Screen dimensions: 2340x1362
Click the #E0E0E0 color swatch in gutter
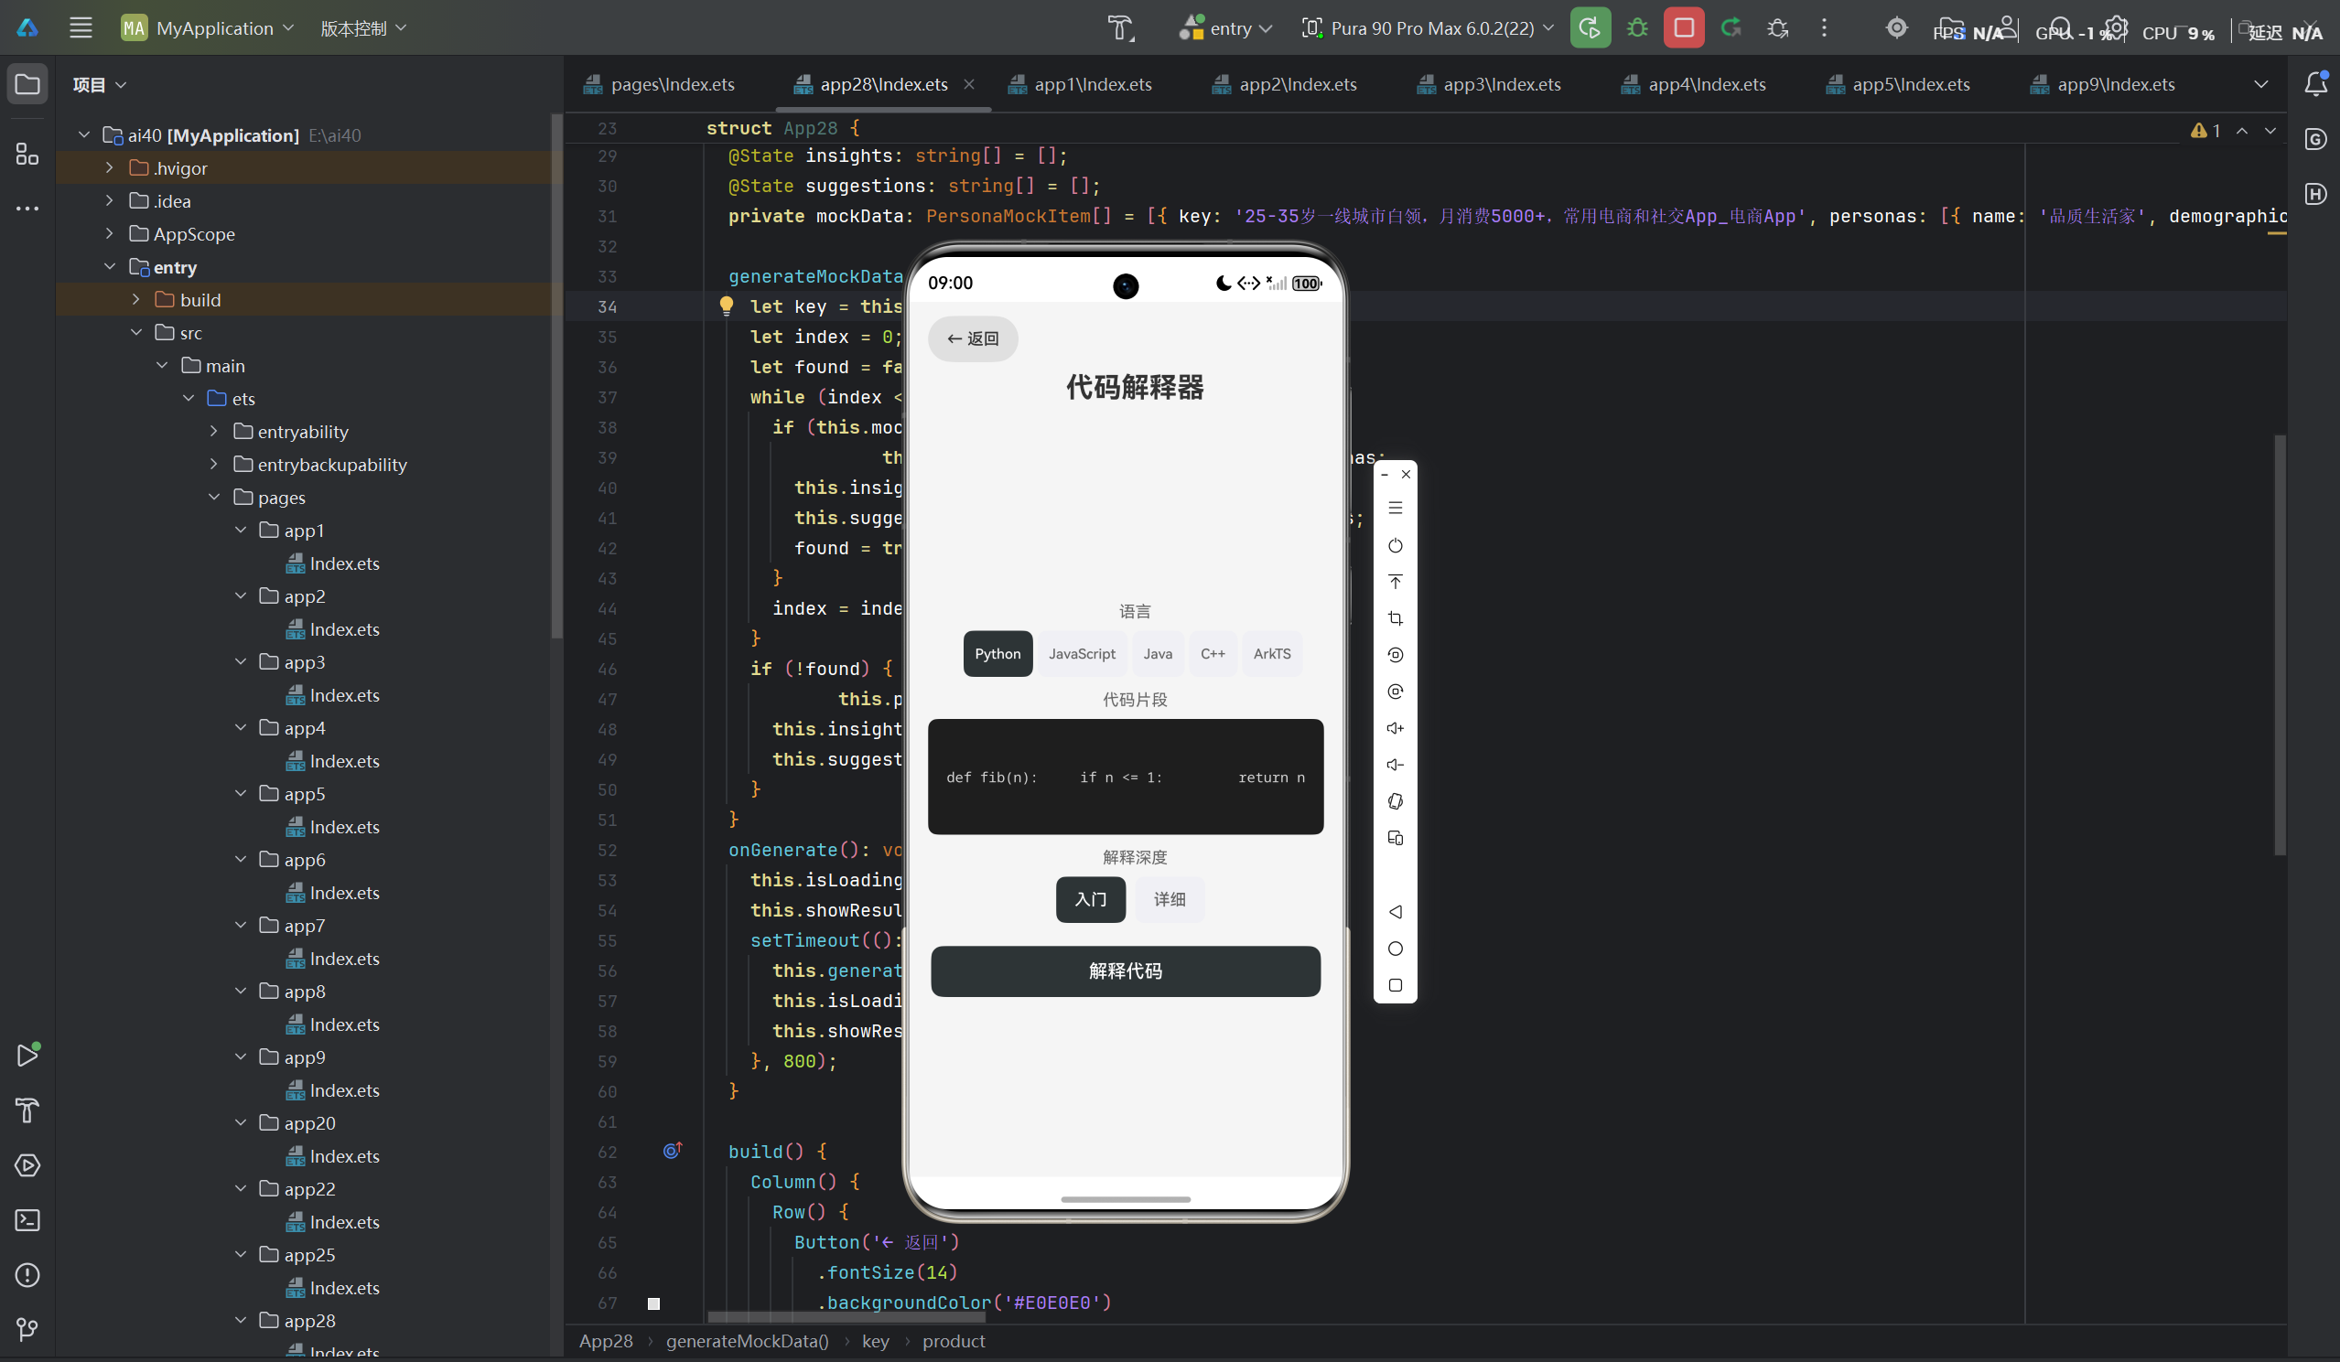(653, 1303)
